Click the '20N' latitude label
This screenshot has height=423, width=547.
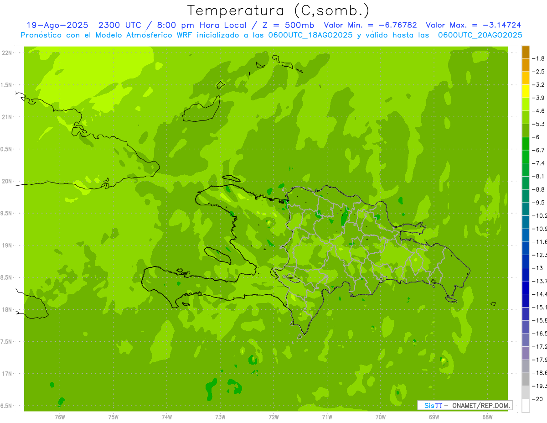[x=7, y=181]
